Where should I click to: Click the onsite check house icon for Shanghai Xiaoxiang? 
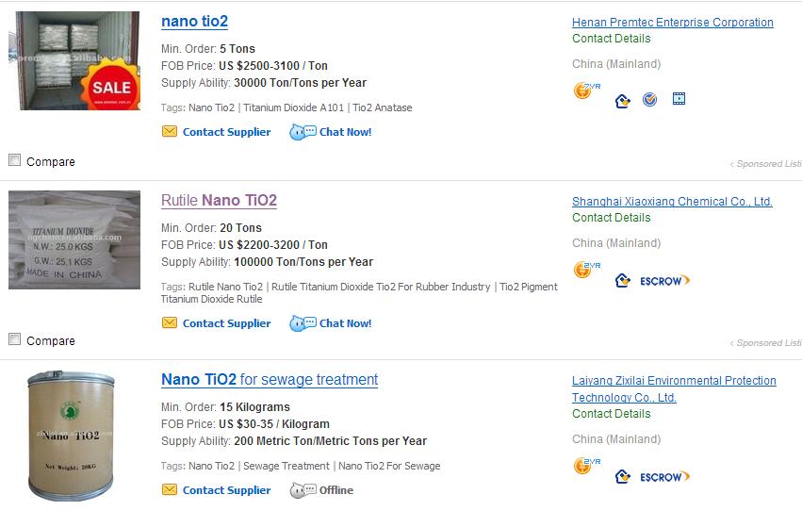coord(623,280)
